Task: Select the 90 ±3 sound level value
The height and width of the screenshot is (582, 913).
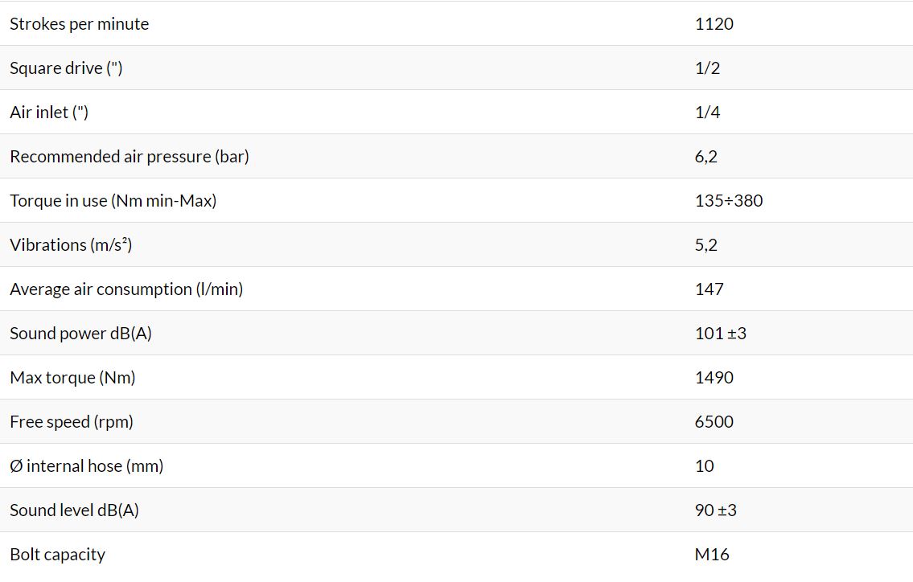Action: tap(716, 510)
